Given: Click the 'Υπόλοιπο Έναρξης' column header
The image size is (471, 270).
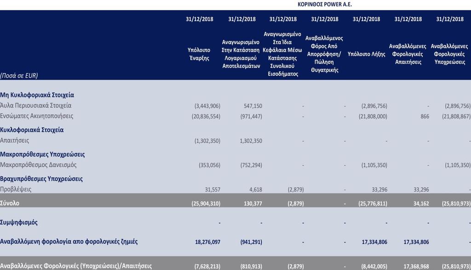Looking at the screenshot, I should click(199, 54).
